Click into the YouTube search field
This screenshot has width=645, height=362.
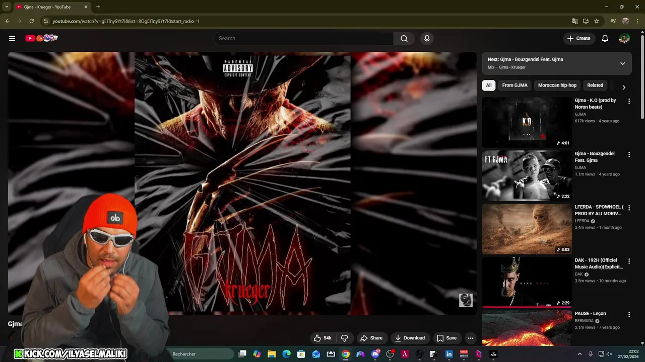304,38
